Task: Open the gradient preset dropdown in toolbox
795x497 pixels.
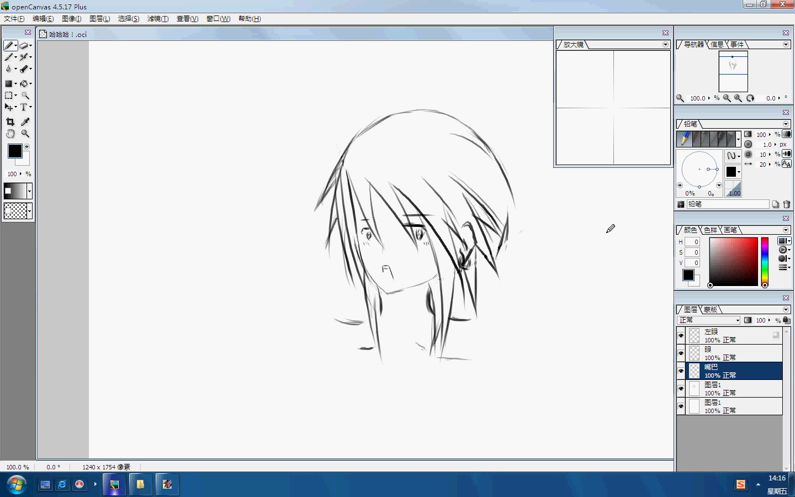Action: tap(29, 191)
